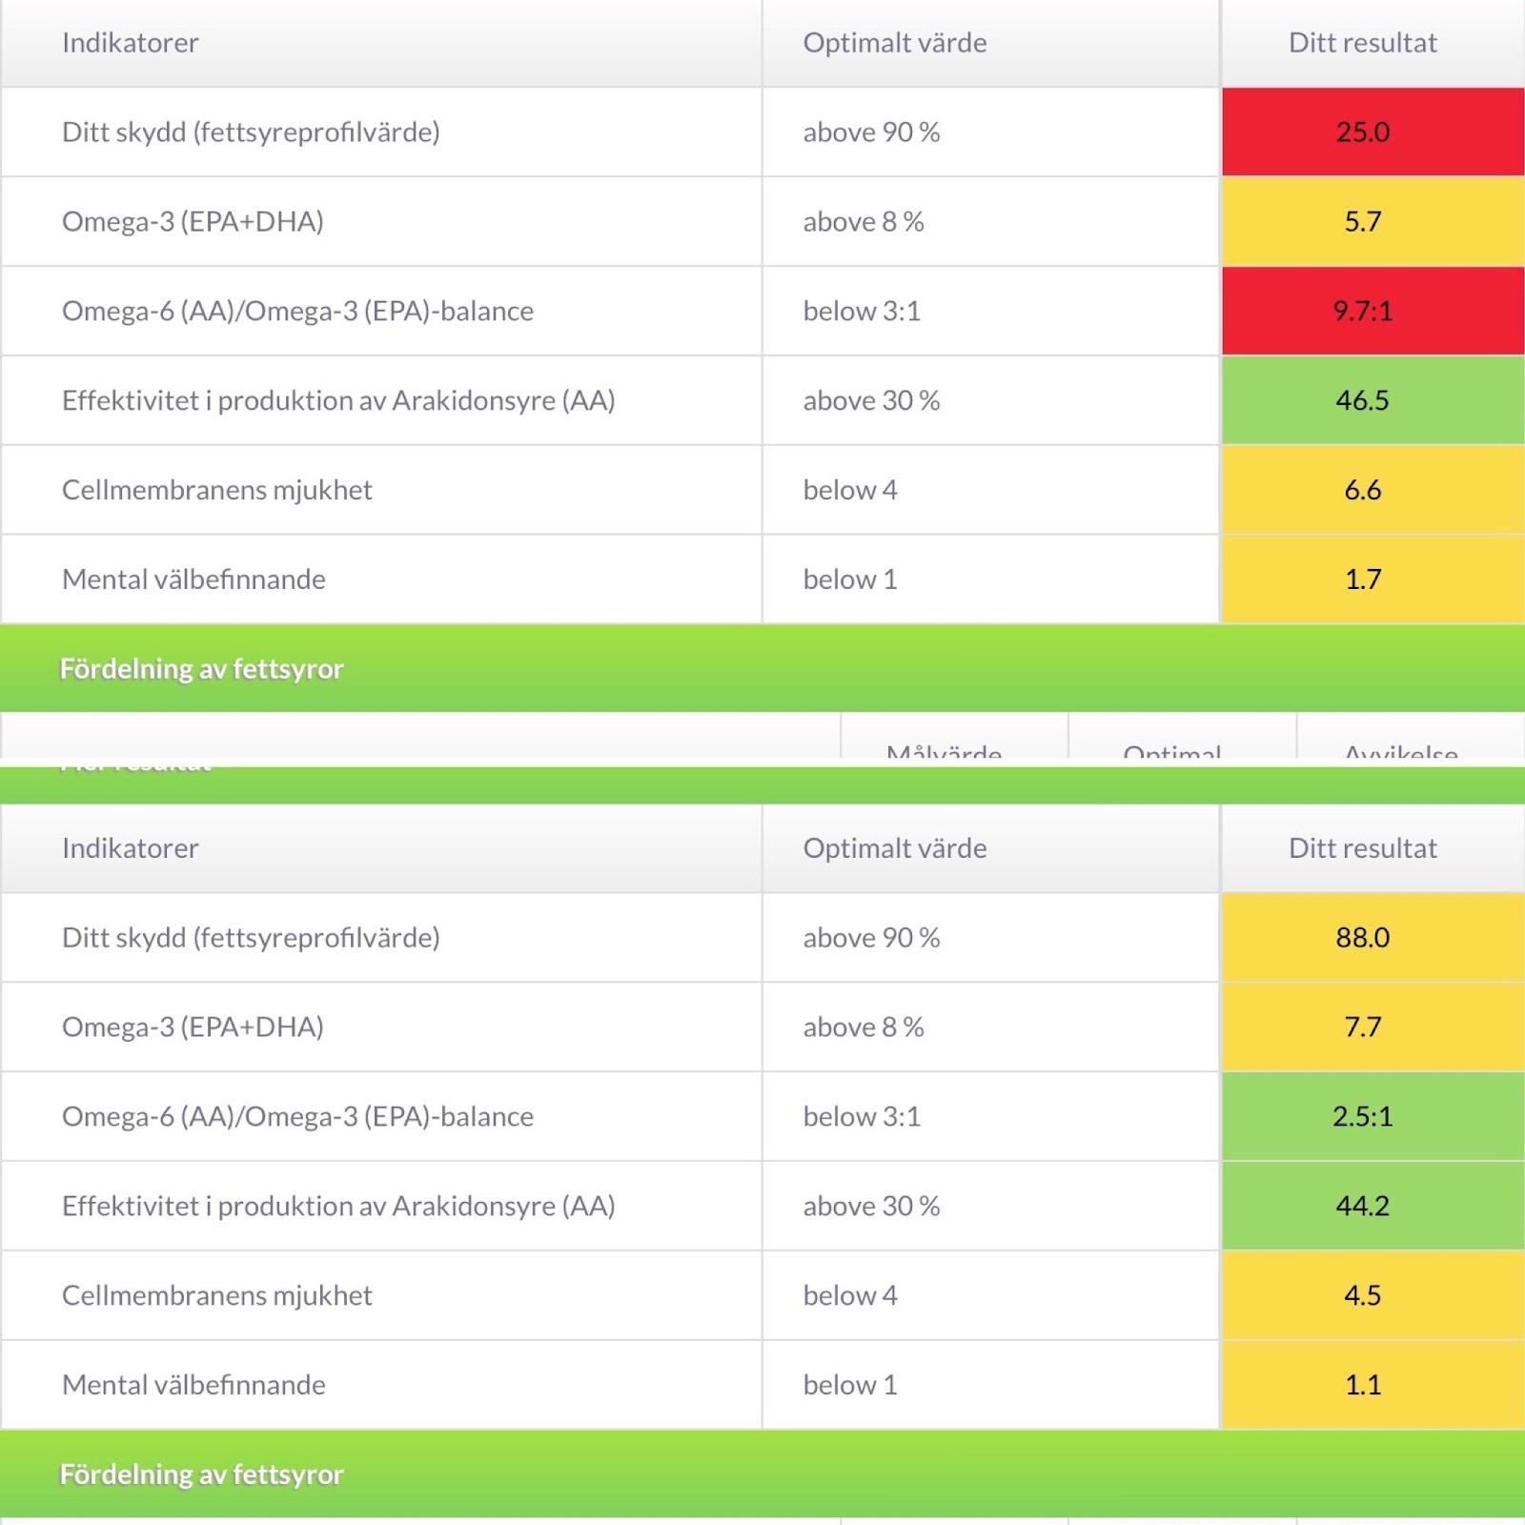1525x1525 pixels.
Task: Click 'below 4' in the 4.5 row
Action: (850, 1295)
